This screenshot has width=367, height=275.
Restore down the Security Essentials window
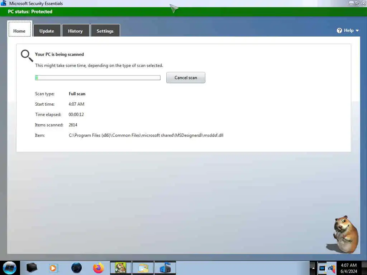357,3
